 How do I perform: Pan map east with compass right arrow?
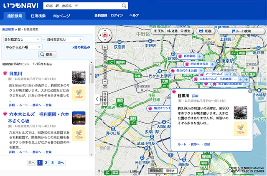[110, 35]
